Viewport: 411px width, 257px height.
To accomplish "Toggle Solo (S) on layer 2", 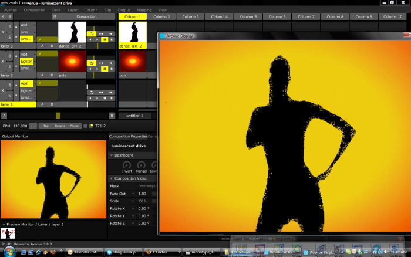I will click(9, 66).
